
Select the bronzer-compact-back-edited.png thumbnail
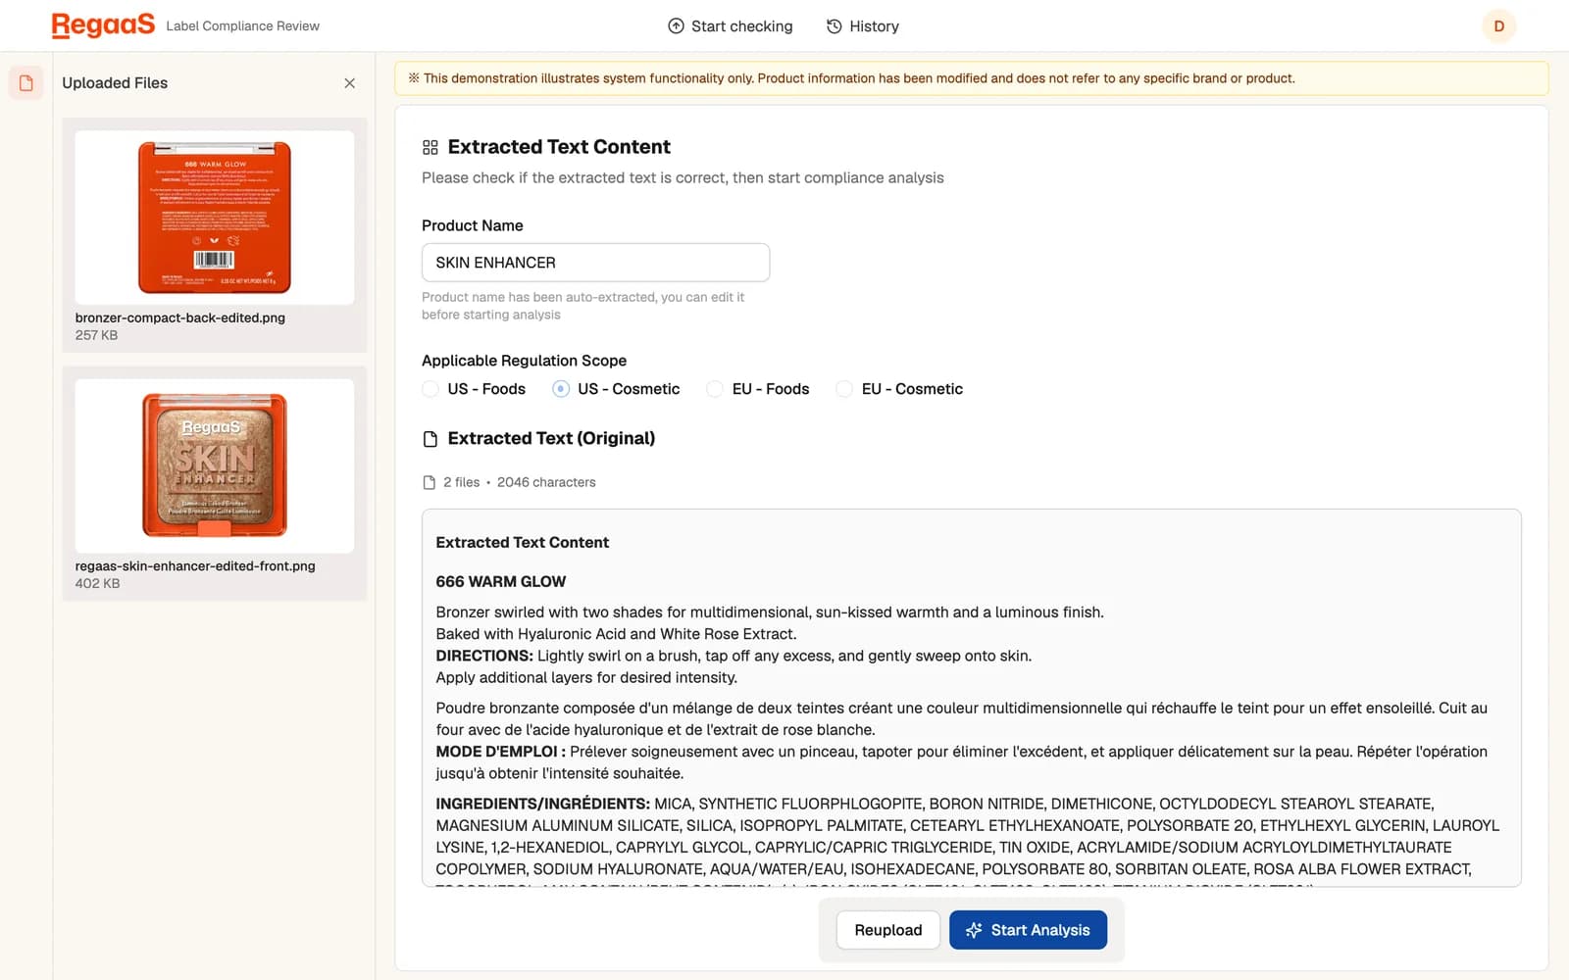click(x=215, y=218)
